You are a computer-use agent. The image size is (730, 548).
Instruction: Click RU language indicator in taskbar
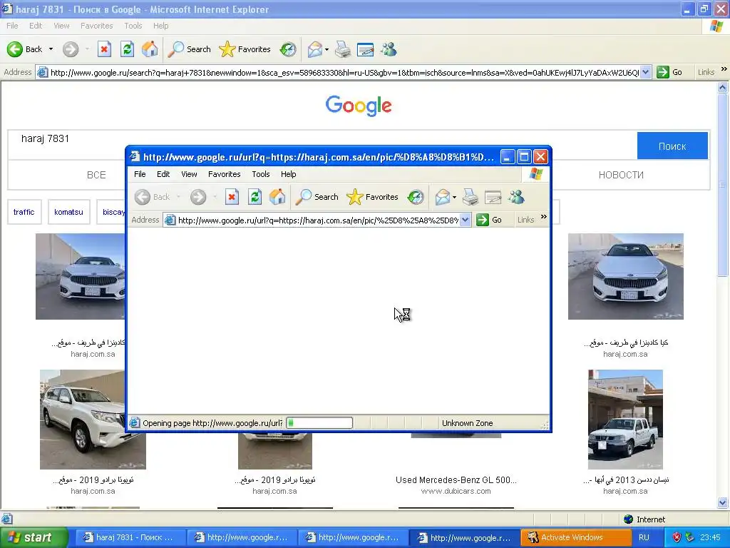(x=644, y=537)
